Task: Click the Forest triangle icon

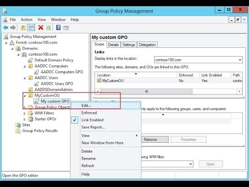Action: 12,43
